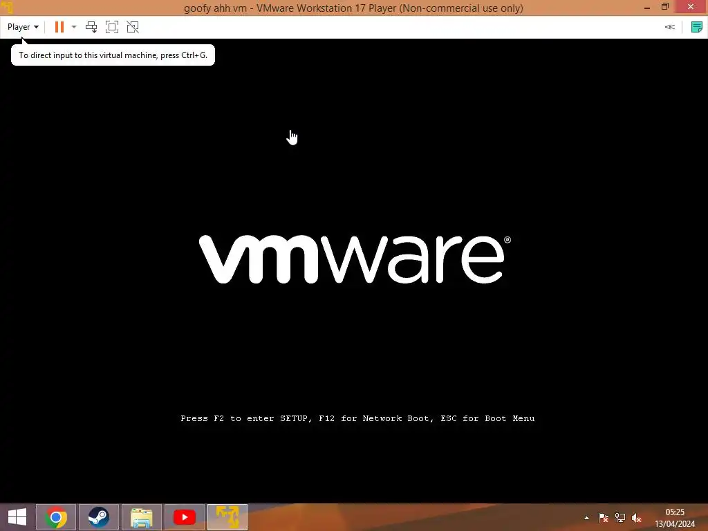Select VMware Player taskbar button
Viewport: 708px width, 531px height.
coord(227,517)
